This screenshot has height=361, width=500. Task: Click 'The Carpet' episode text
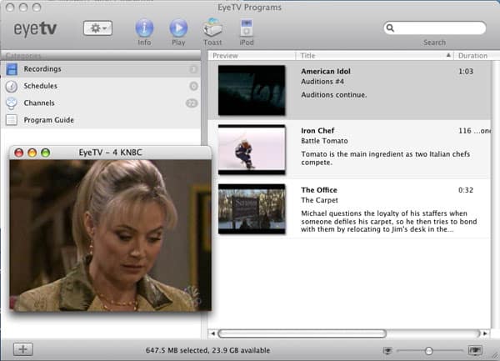[319, 200]
